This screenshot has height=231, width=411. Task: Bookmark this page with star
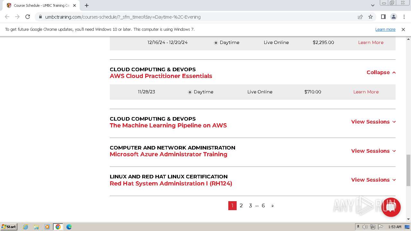click(x=371, y=17)
